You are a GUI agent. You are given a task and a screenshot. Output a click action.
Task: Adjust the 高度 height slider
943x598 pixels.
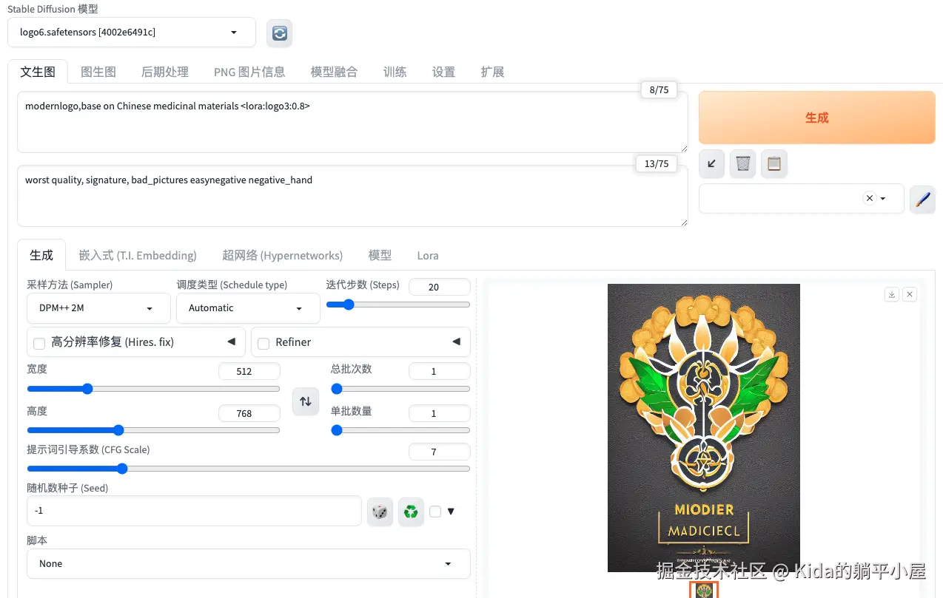(153, 430)
